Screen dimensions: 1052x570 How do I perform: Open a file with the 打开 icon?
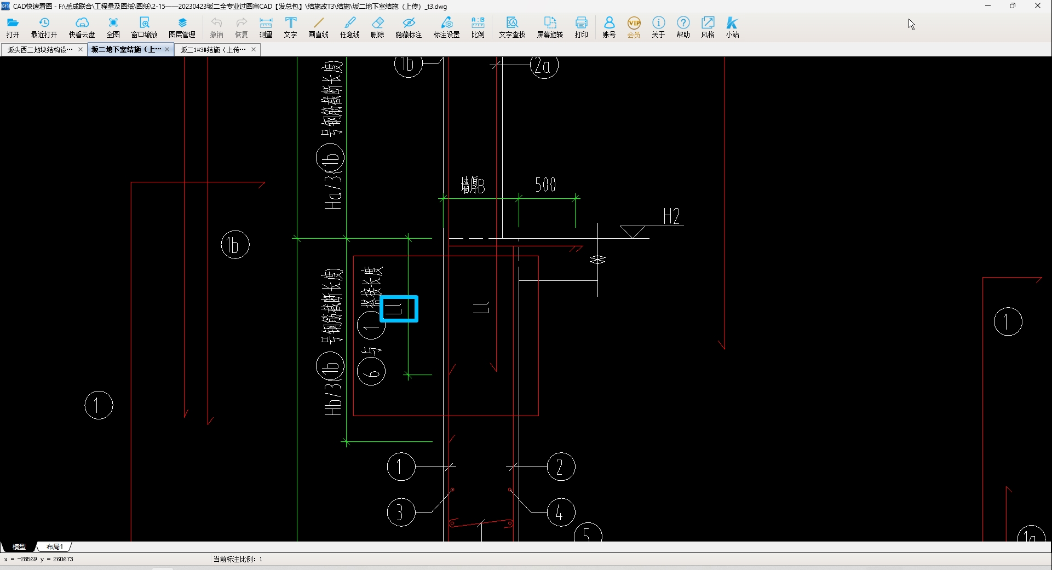pos(13,27)
